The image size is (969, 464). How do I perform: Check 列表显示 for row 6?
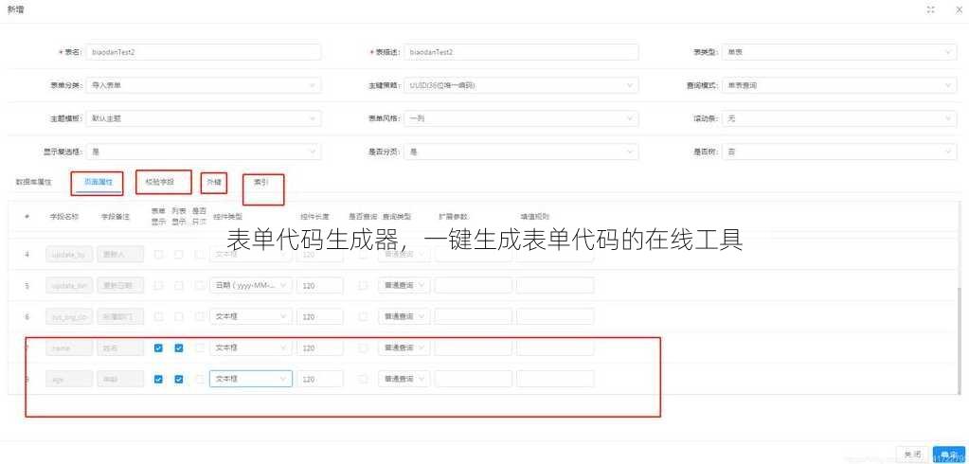click(179, 316)
